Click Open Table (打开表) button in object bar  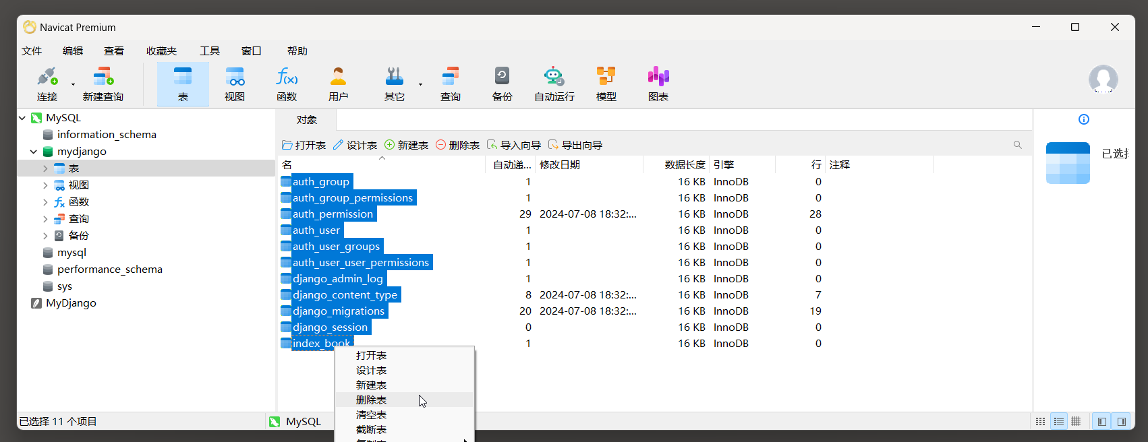pyautogui.click(x=304, y=145)
